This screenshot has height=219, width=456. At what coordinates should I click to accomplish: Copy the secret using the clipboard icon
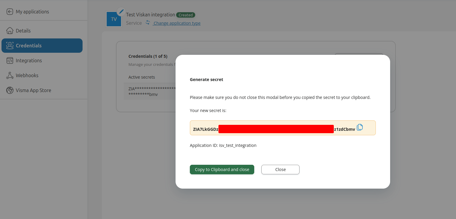point(360,127)
